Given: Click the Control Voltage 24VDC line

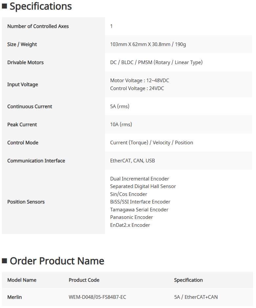Looking at the screenshot, I should coord(137,88).
